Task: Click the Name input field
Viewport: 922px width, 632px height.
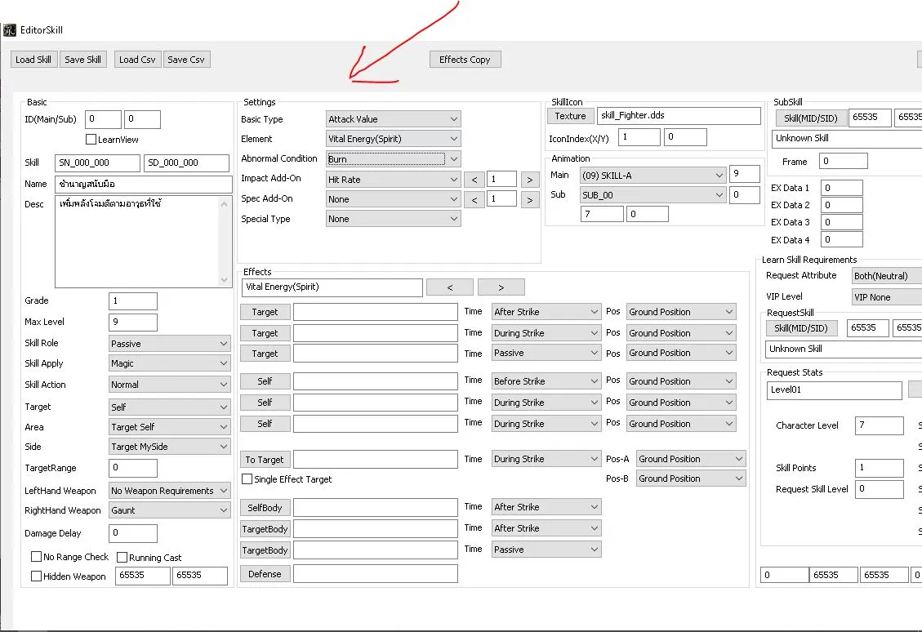Action: click(x=144, y=184)
